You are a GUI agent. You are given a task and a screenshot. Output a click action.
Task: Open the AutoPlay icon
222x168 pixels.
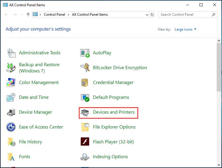click(x=85, y=53)
